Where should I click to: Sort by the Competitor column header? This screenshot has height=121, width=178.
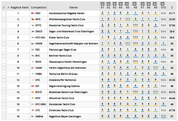[39, 8]
